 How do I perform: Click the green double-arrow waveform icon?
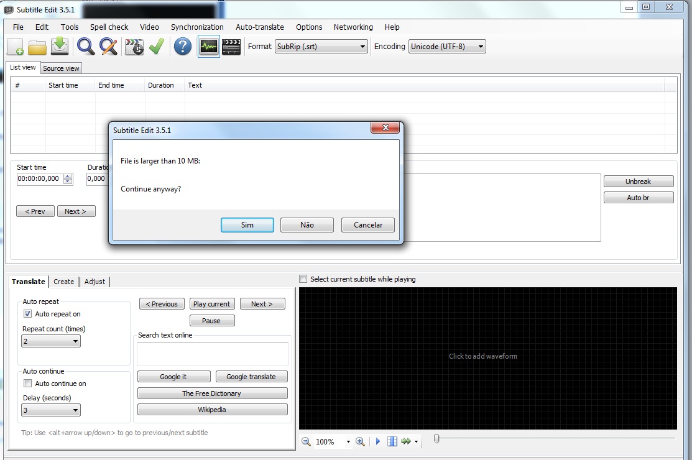[406, 441]
